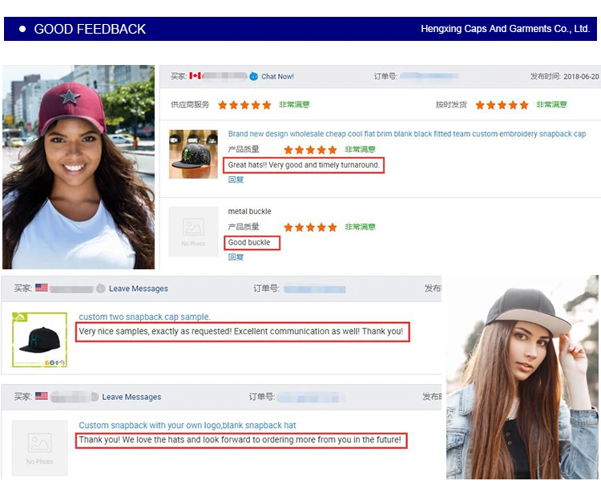The image size is (601, 501).
Task: Click the green satisfaction label beside on-time delivery
Action: (x=551, y=105)
